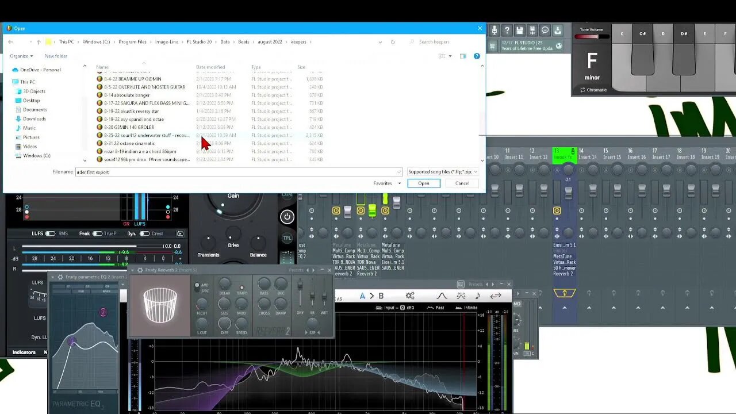Click the solo band icon in EQ toolbar
This screenshot has width=736, height=414.
coord(461,296)
